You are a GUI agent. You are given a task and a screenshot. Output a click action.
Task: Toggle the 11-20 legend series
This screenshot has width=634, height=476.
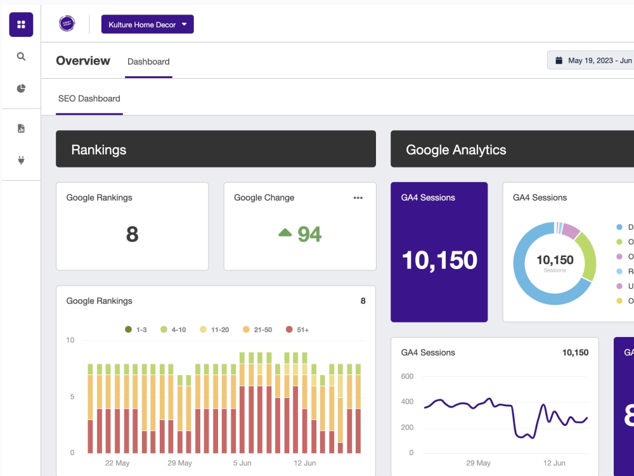214,329
